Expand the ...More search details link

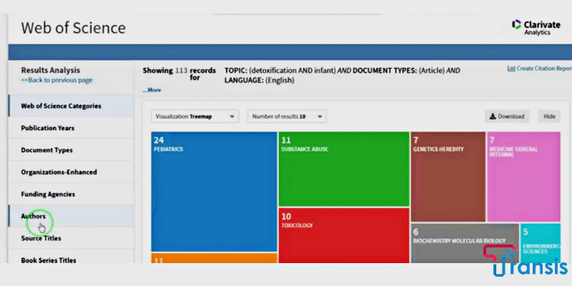(152, 90)
